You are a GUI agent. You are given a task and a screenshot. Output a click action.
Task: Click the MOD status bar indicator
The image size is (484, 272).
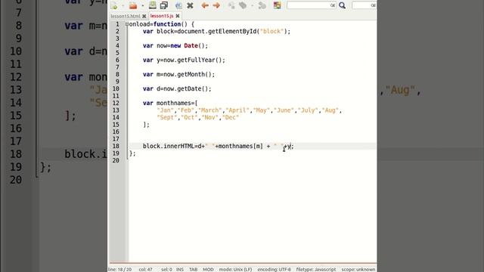[x=208, y=269]
